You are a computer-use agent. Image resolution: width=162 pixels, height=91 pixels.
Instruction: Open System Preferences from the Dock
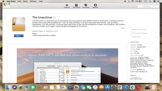pyautogui.click(x=114, y=87)
